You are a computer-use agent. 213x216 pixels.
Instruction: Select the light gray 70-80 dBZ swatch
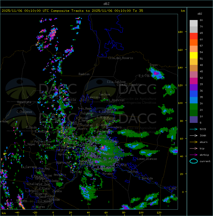(194, 23)
